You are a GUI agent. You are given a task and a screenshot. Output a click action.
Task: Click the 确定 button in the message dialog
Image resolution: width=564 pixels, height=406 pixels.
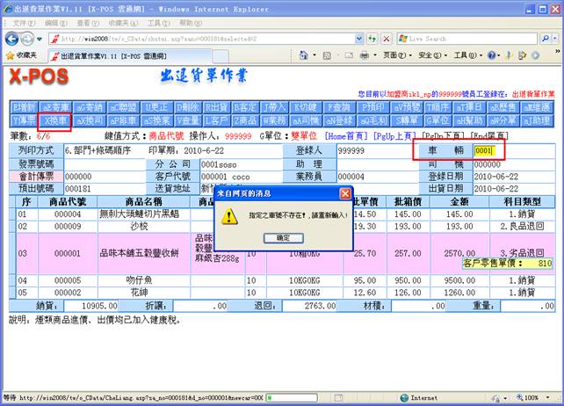click(283, 238)
